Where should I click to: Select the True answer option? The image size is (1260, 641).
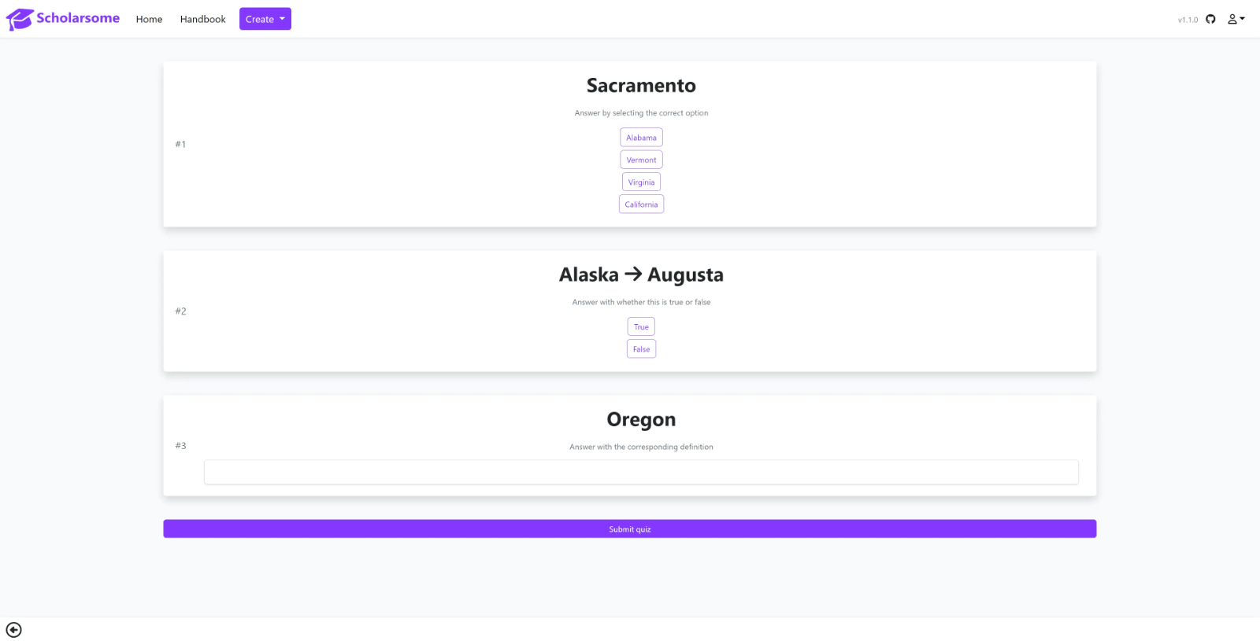641,327
